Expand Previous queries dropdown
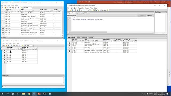Viewport: 171px width, 96px height. [137, 16]
